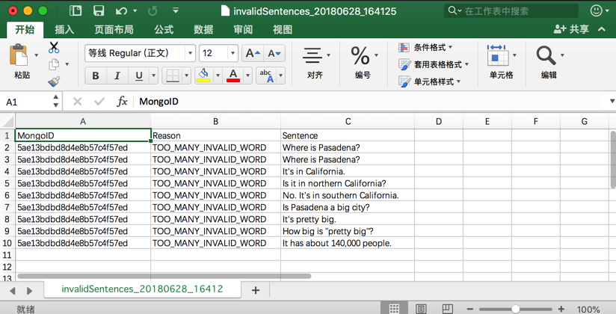The image size is (616, 314).
Task: Expand the formula bar with the arrow
Action: click(612, 102)
